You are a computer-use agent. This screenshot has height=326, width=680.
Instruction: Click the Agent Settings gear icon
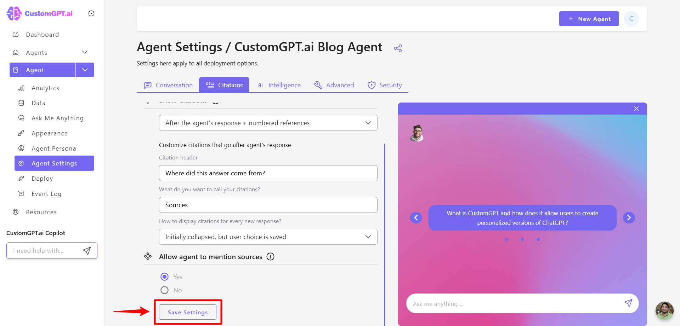tap(21, 163)
